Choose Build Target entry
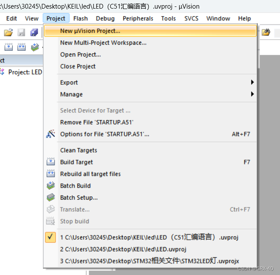This screenshot has width=280, height=275. 150,162
